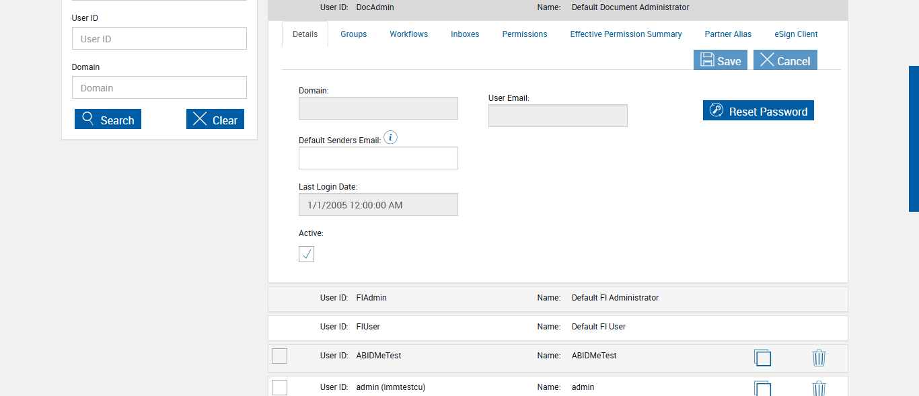Click the trash icon for ABIDMeTest user

tap(819, 358)
